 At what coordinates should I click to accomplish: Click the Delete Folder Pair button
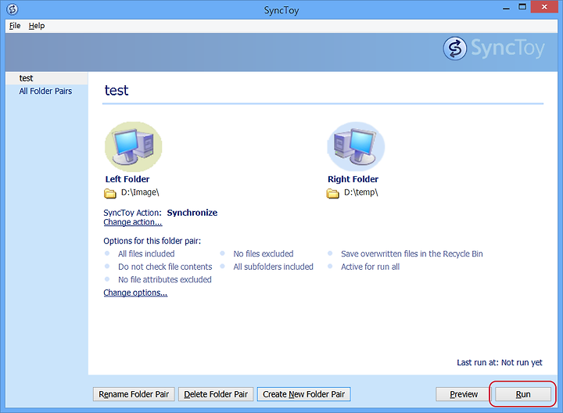click(x=216, y=394)
